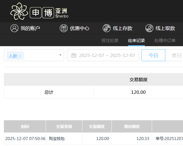Click the 时间 column header
Screen dimensions: 183x146
point(25,126)
